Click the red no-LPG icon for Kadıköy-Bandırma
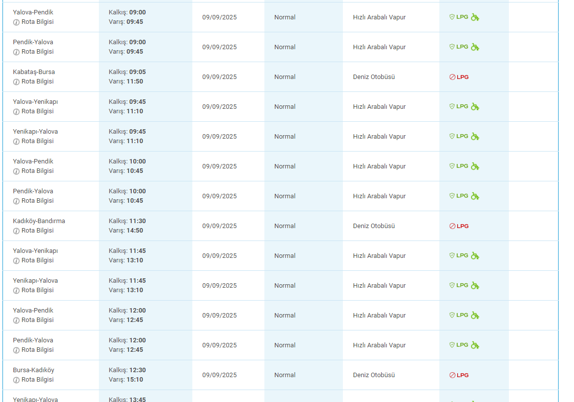The height and width of the screenshot is (402, 574). [x=452, y=226]
